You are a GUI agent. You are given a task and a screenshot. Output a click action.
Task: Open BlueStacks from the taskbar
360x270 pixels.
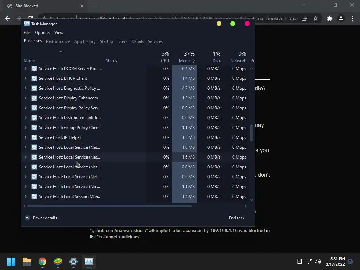coord(58,262)
